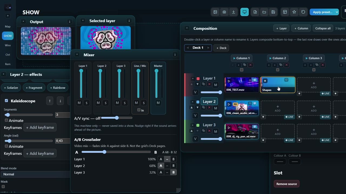Expand the Layer 1 options arrow
Screen dimensions: 346x194
tap(192, 79)
